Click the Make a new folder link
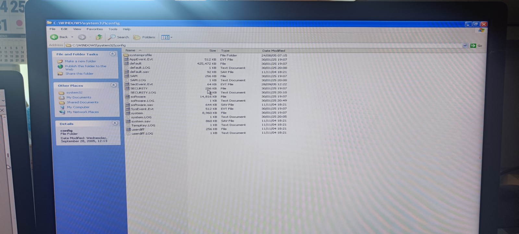519x234 pixels. pos(80,61)
